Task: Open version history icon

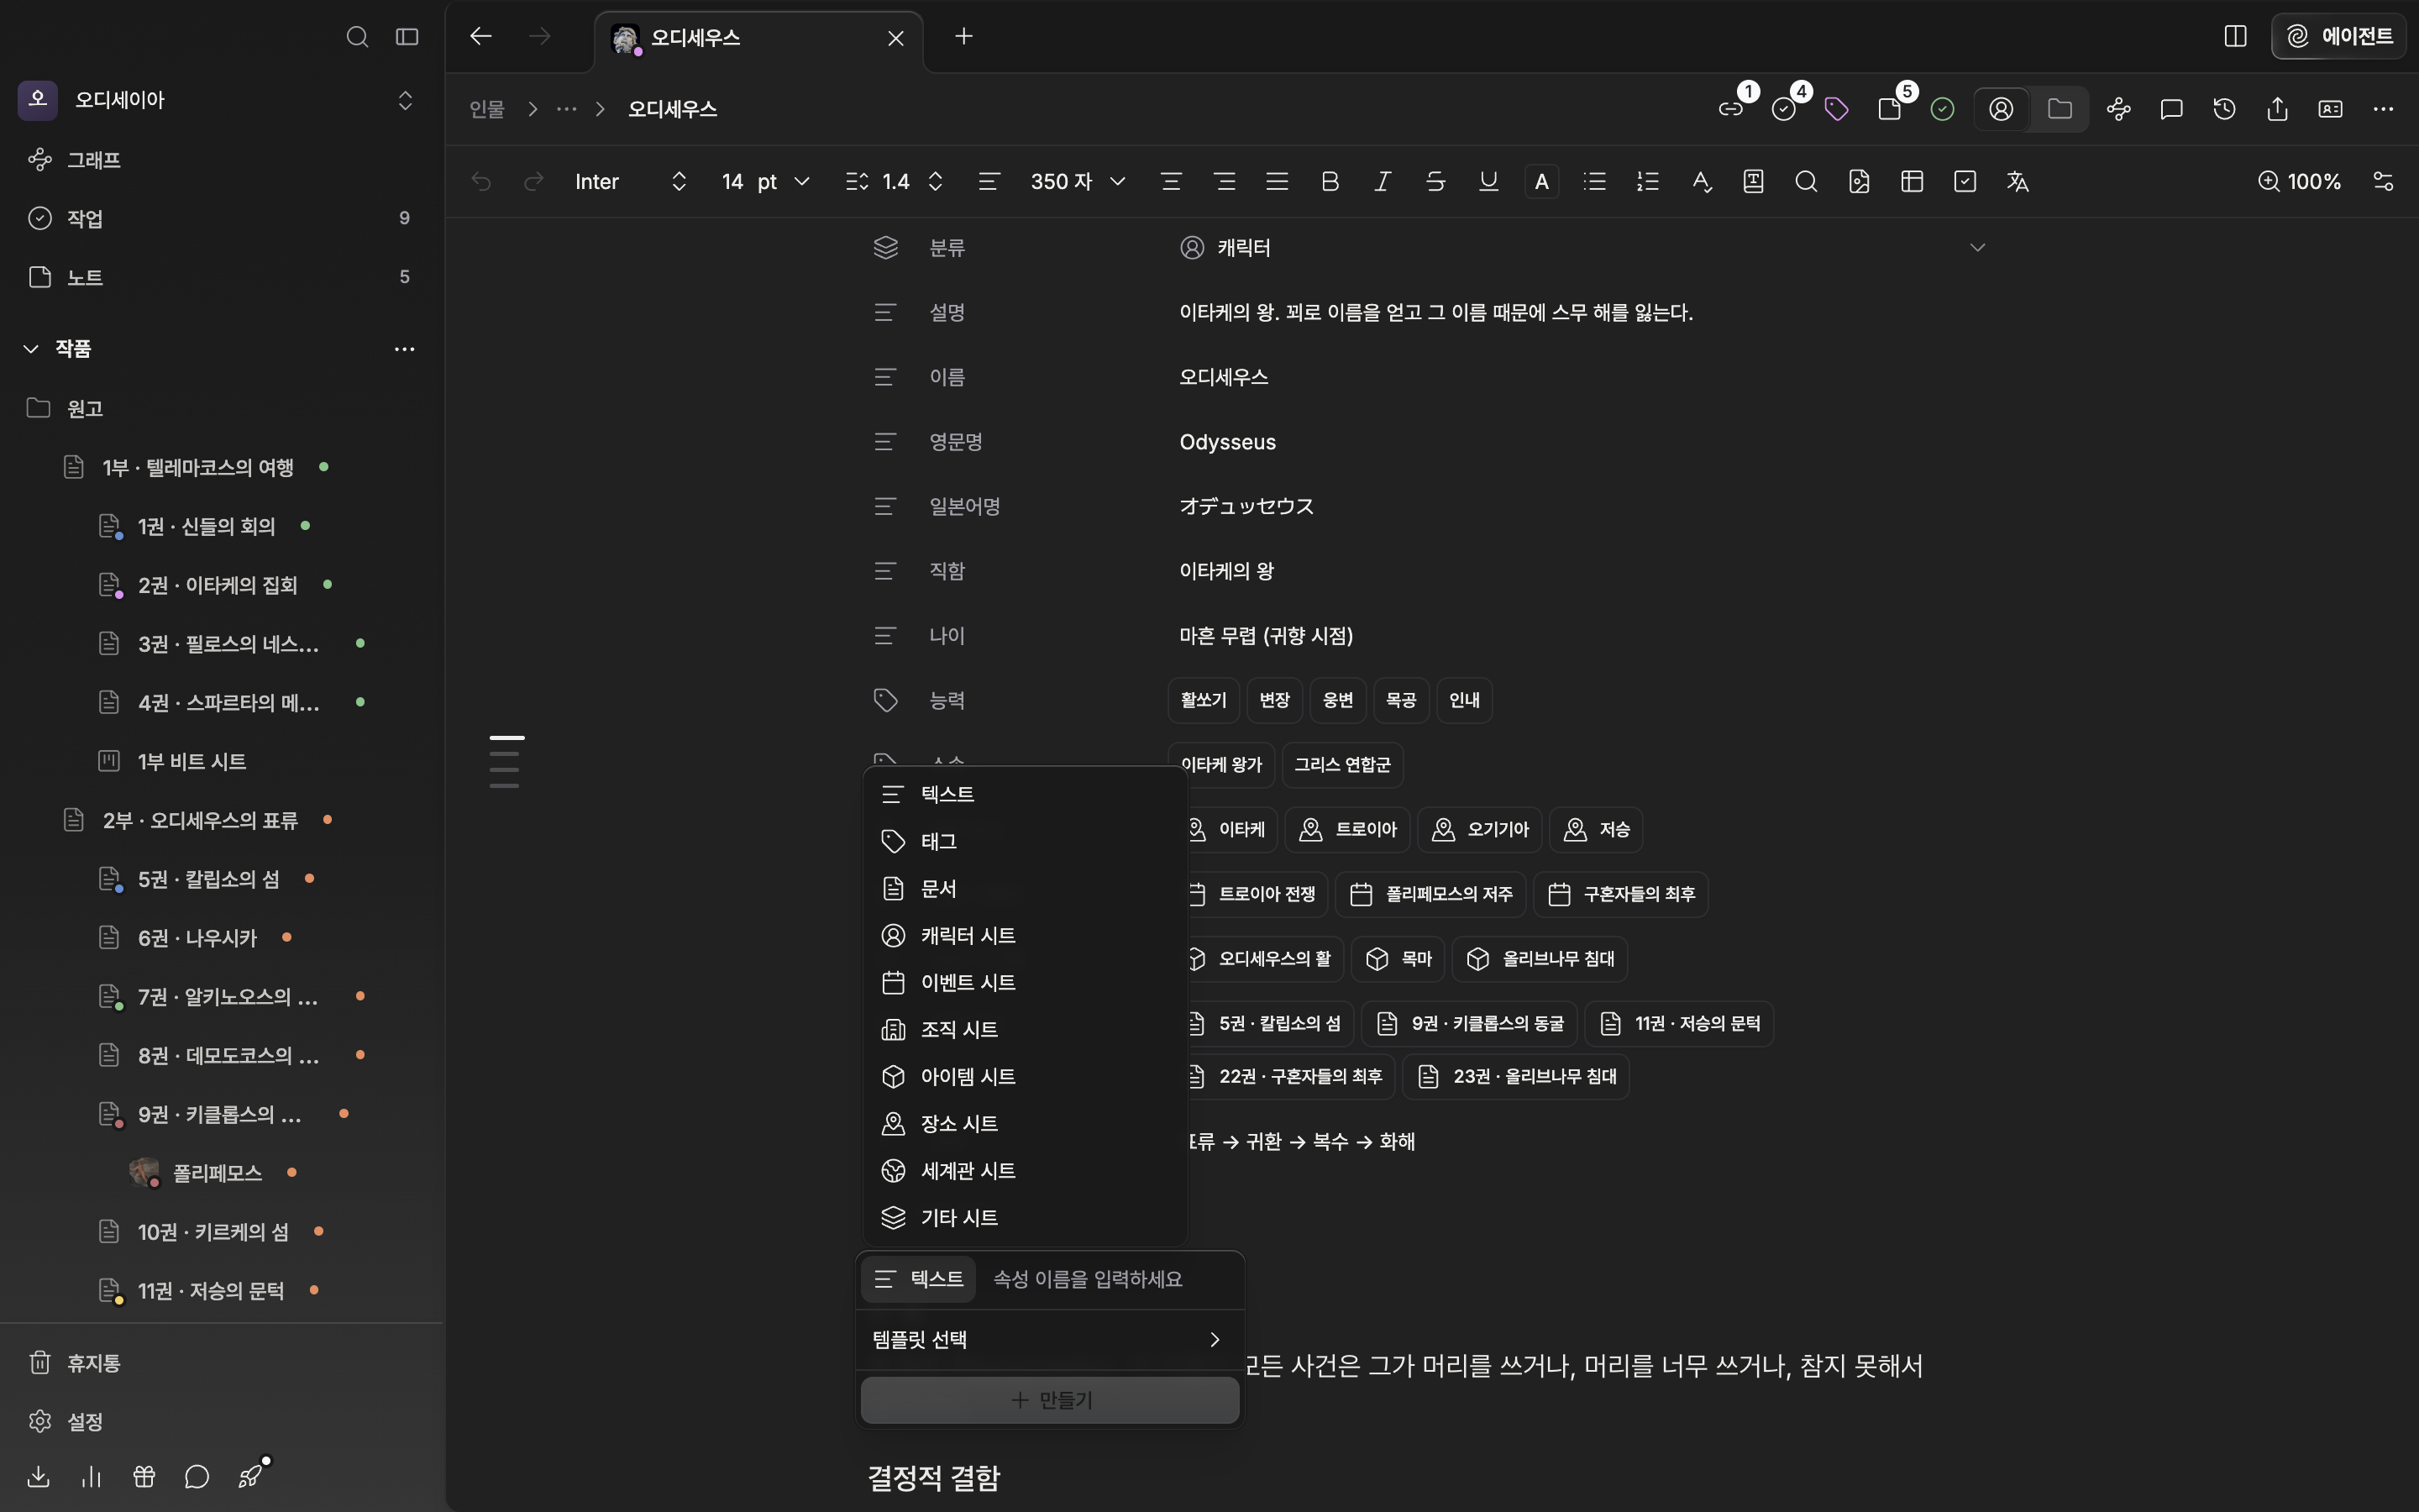Action: click(x=2224, y=109)
